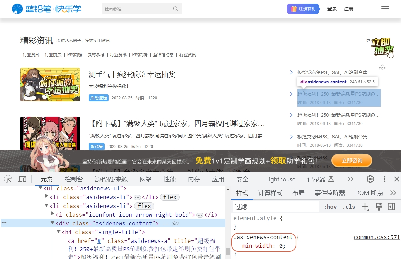Show more styles sidebar tabs
The image size is (401, 259).
click(393, 193)
